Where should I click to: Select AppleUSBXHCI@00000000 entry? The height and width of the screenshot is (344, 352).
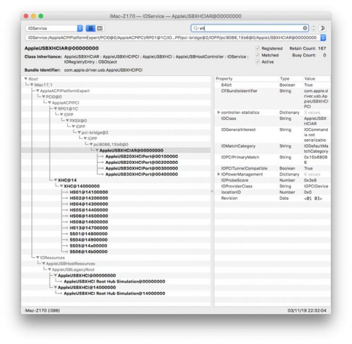(x=87, y=275)
